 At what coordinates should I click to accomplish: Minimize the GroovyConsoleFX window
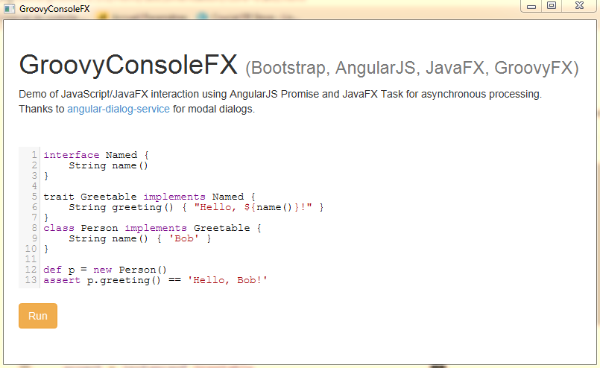tap(531, 6)
